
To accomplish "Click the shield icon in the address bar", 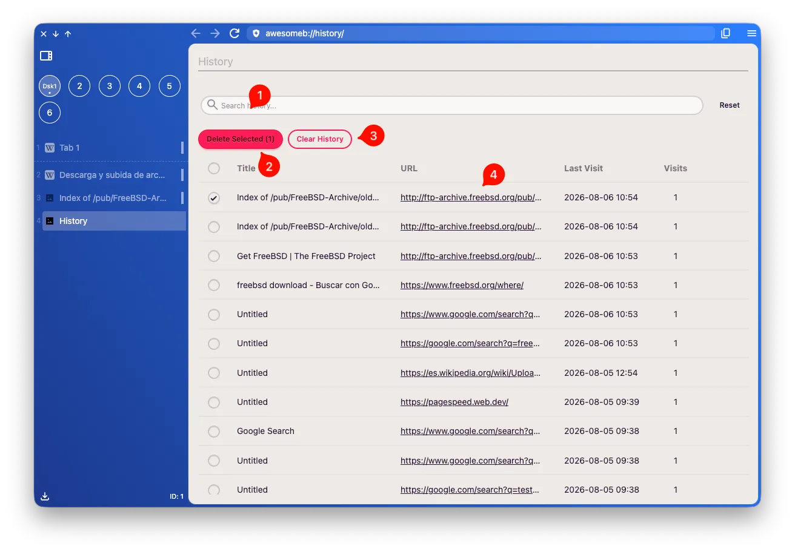I will (256, 33).
